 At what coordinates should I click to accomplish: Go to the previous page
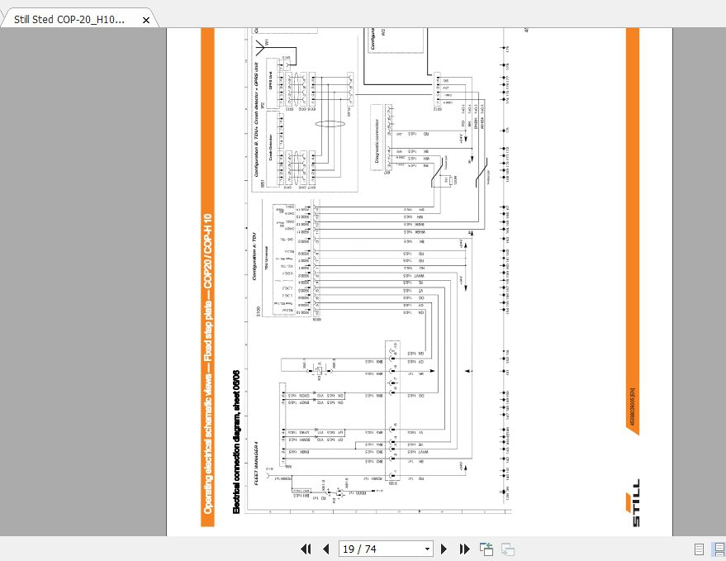tap(326, 549)
